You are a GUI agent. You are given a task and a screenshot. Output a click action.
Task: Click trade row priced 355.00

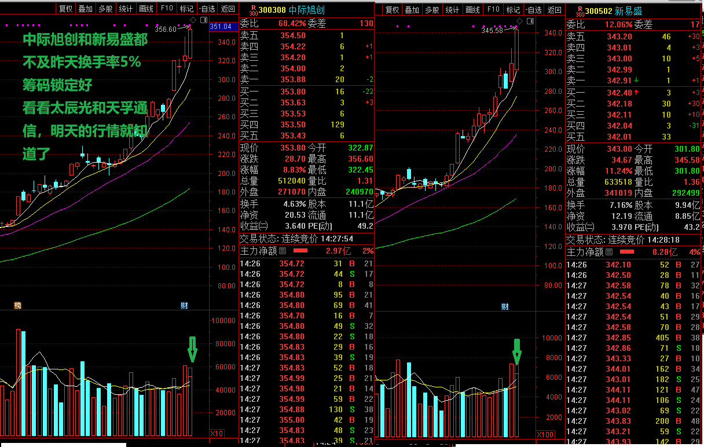(307, 420)
